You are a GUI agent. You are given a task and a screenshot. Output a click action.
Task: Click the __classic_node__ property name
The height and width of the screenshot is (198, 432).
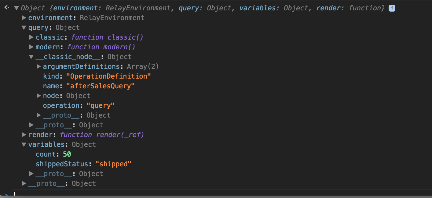click(68, 57)
